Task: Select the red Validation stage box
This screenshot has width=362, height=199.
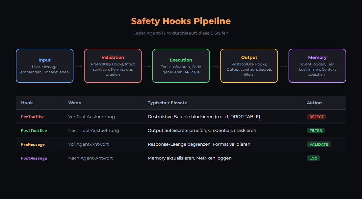Action: tap(113, 66)
